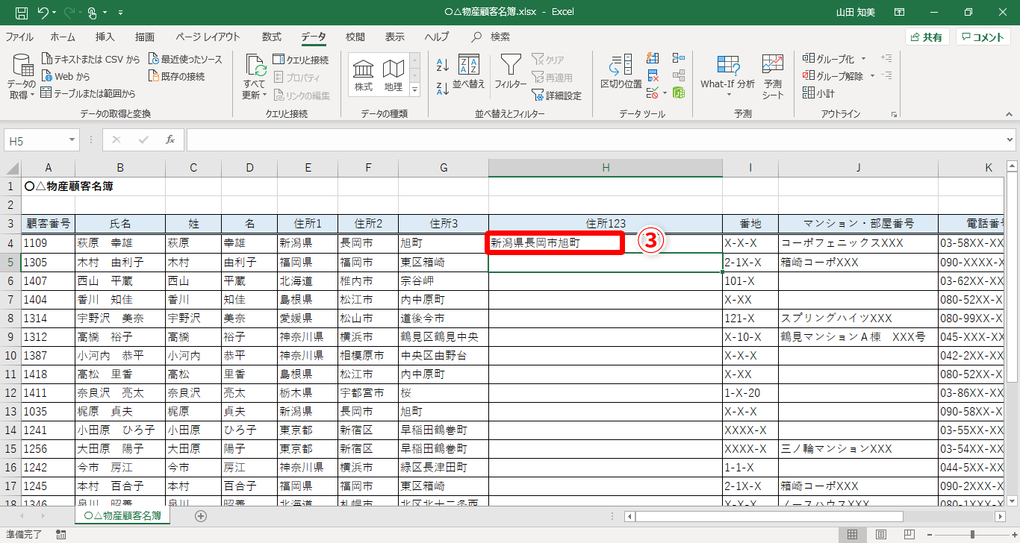Expand the formula bar
The width and height of the screenshot is (1020, 543).
[x=1010, y=139]
